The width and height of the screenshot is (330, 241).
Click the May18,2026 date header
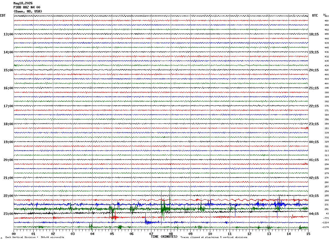(x=23, y=3)
